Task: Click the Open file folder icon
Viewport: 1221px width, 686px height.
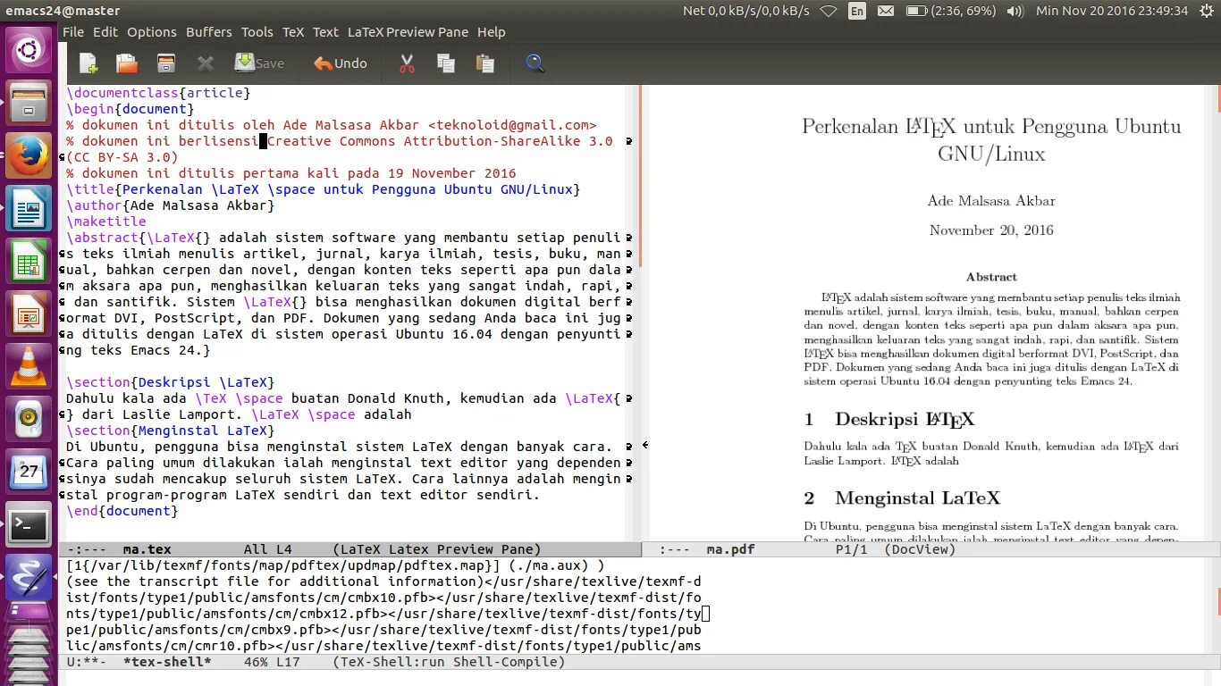Action: 127,63
